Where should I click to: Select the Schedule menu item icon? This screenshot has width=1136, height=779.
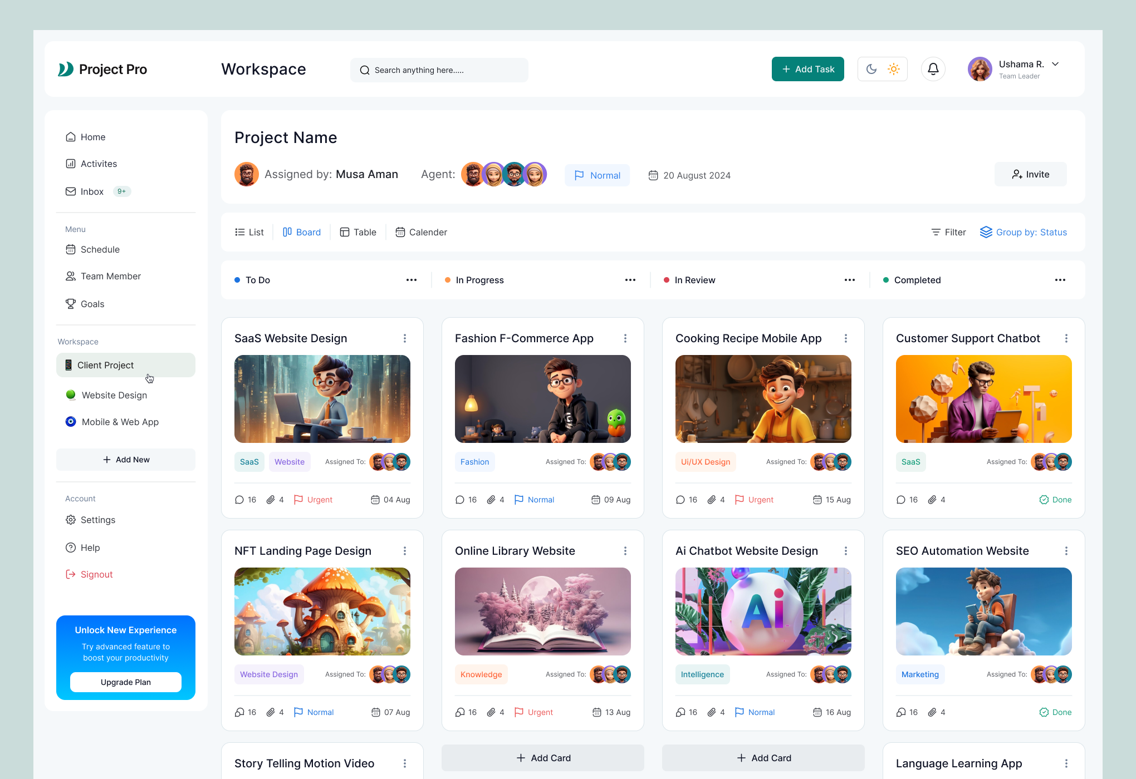click(x=71, y=249)
